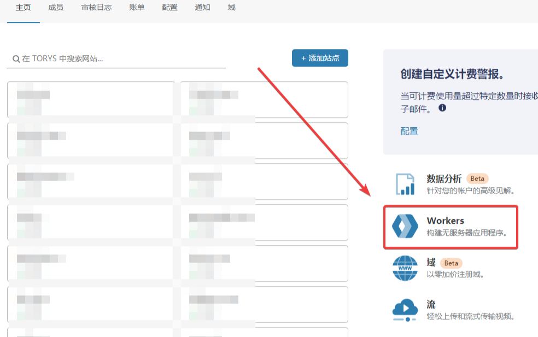
Task: Click the 数据分析 bar chart icon
Action: (405, 184)
